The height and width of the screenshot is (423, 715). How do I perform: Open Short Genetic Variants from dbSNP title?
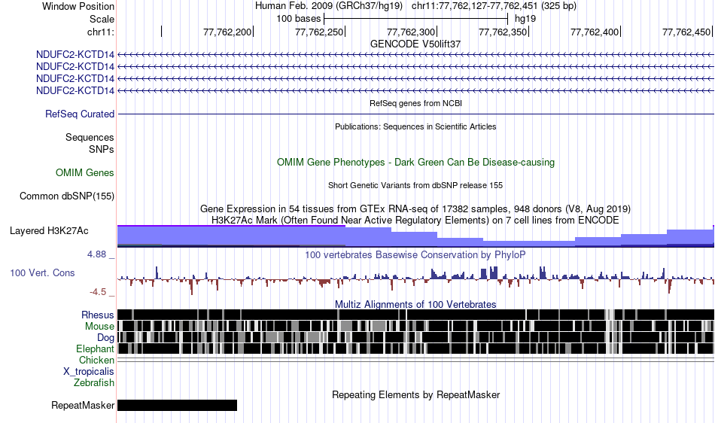(x=415, y=185)
